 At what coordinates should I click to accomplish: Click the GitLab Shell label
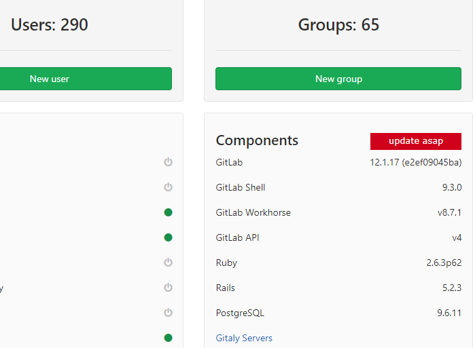[x=241, y=187]
